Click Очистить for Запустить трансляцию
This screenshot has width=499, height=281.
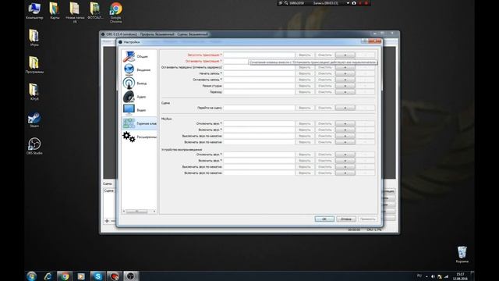pyautogui.click(x=324, y=55)
